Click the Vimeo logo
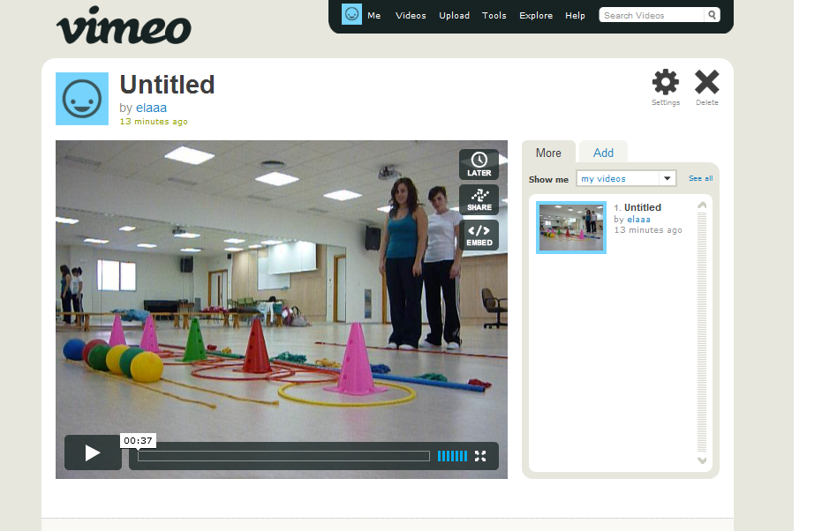Viewport: 822px width, 531px height. click(124, 26)
